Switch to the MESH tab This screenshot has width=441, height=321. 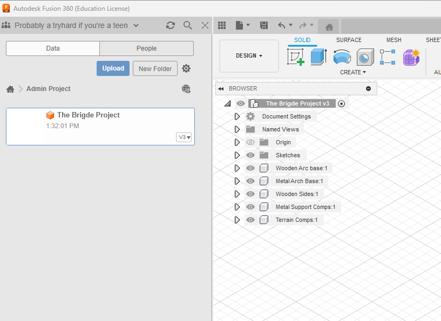tap(393, 40)
